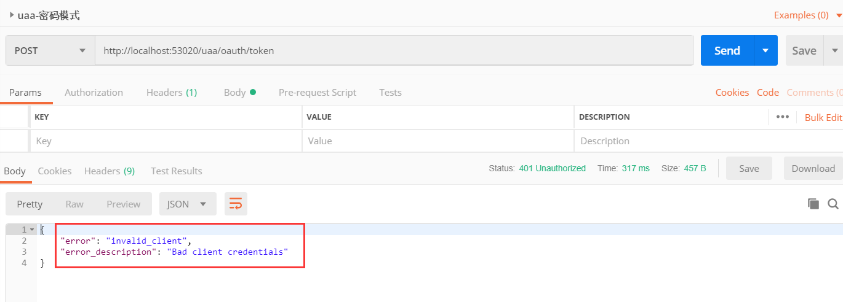The height and width of the screenshot is (302, 843).
Task: Click the 401 Unauthorized status text
Action: 552,168
